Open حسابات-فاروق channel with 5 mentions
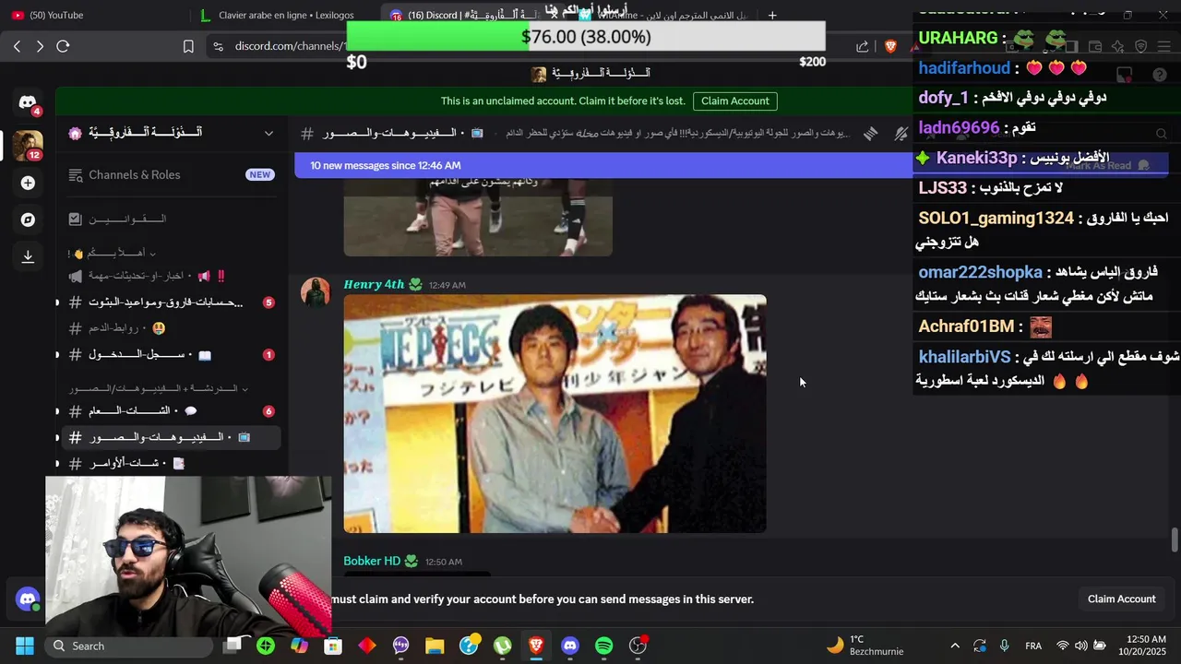The height and width of the screenshot is (664, 1181). (x=170, y=302)
